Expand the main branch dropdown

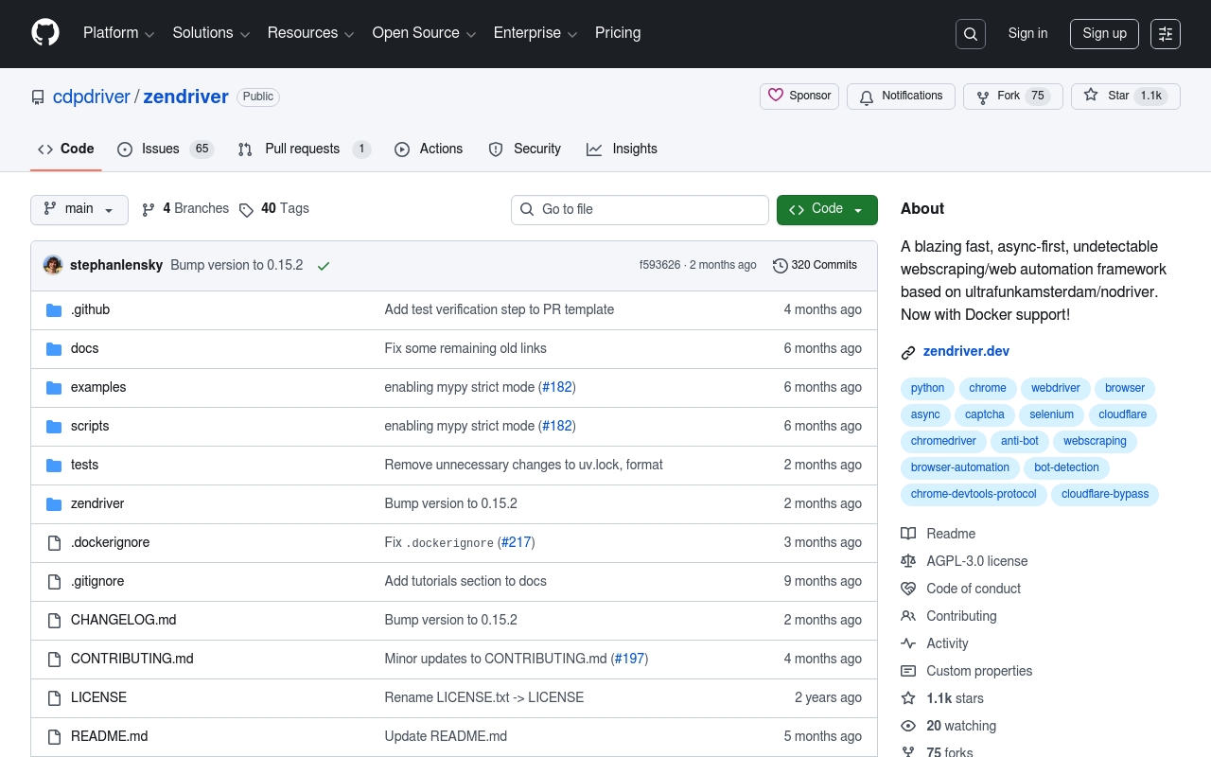[x=79, y=209]
